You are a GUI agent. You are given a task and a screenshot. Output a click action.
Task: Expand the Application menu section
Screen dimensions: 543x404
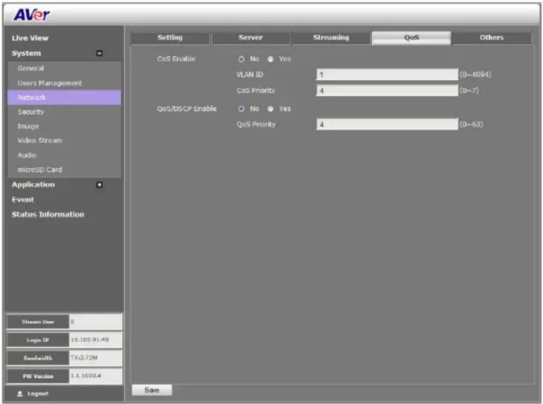pyautogui.click(x=99, y=185)
